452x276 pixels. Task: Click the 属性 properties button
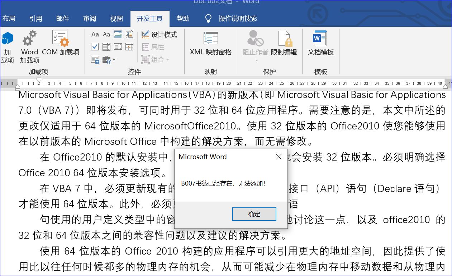pyautogui.click(x=153, y=47)
